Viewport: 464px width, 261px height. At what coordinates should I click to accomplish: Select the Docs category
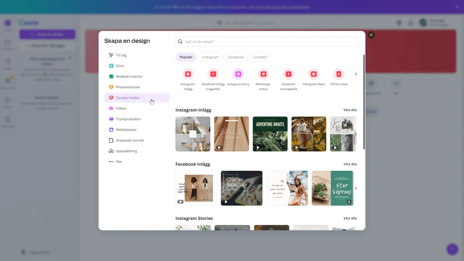click(x=137, y=66)
